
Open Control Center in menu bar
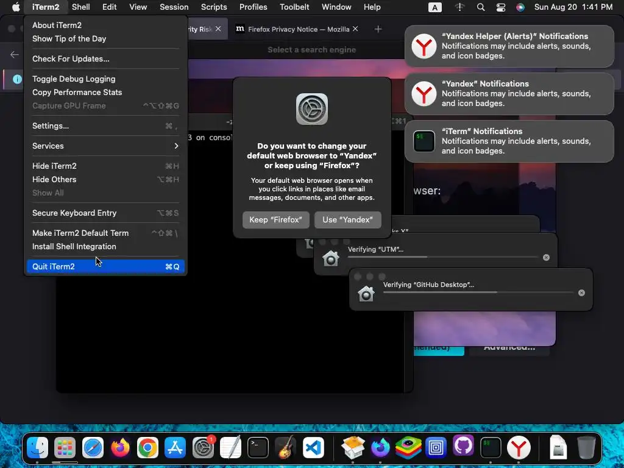(501, 7)
